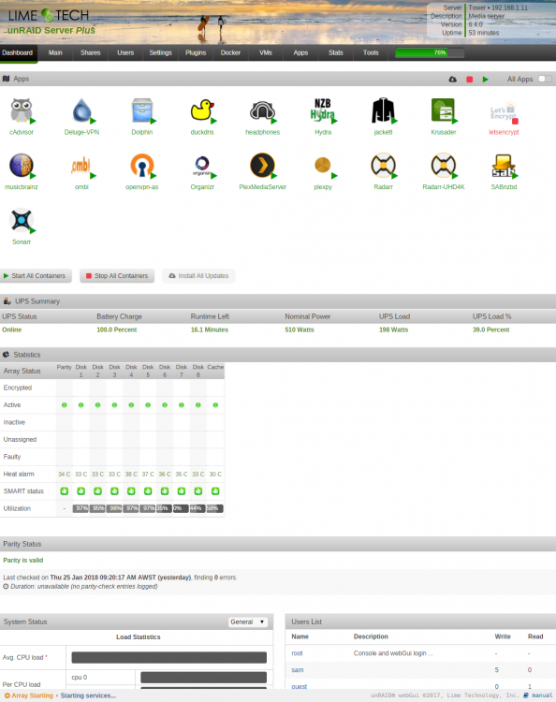556x702 pixels.
Task: Click the Lime Tech unRAID logo
Action: coord(51,22)
